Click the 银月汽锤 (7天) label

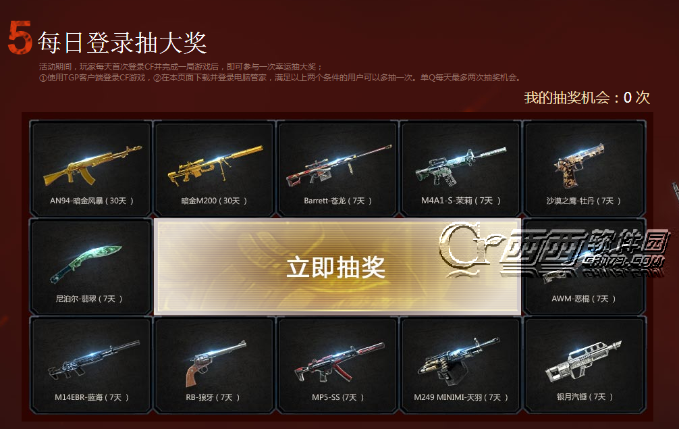(585, 397)
